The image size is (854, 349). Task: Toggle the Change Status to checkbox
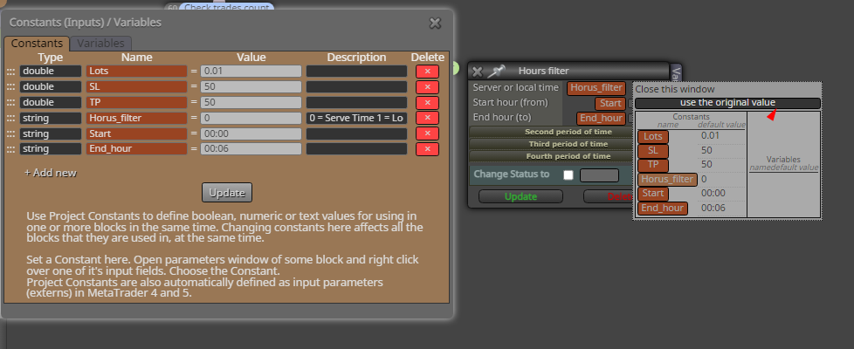[x=568, y=174]
